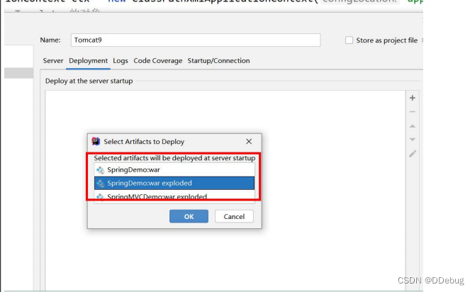475x292 pixels.
Task: Enable Store as project file checkbox
Action: [349, 40]
